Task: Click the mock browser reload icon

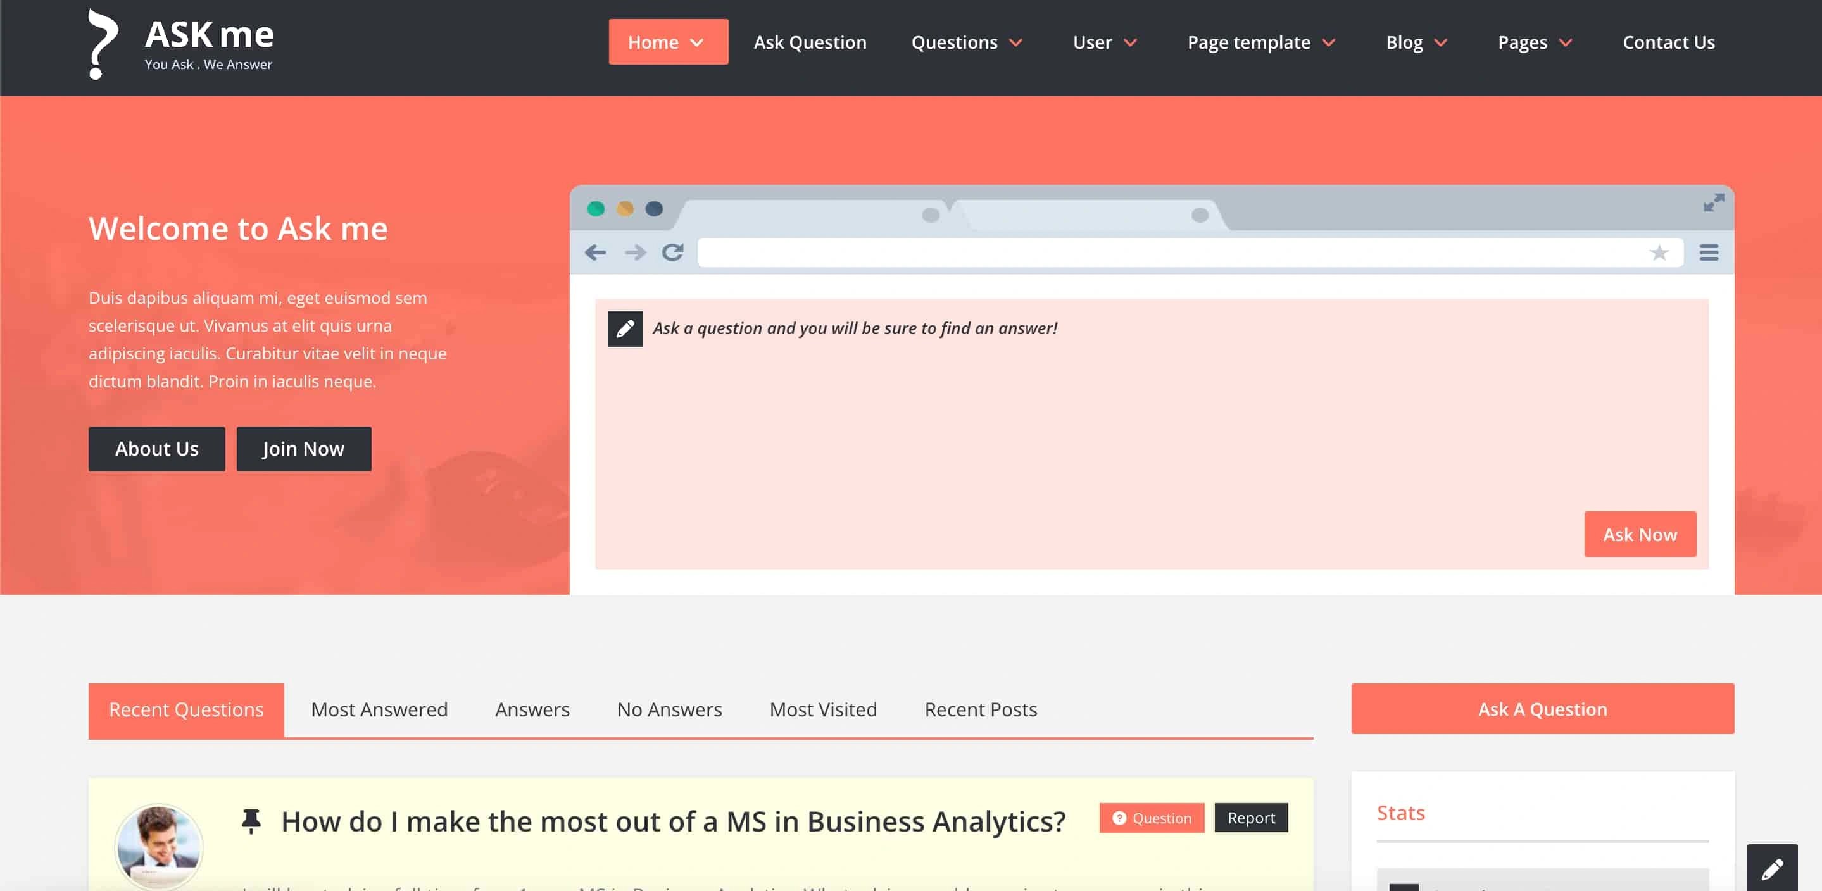Action: (672, 252)
